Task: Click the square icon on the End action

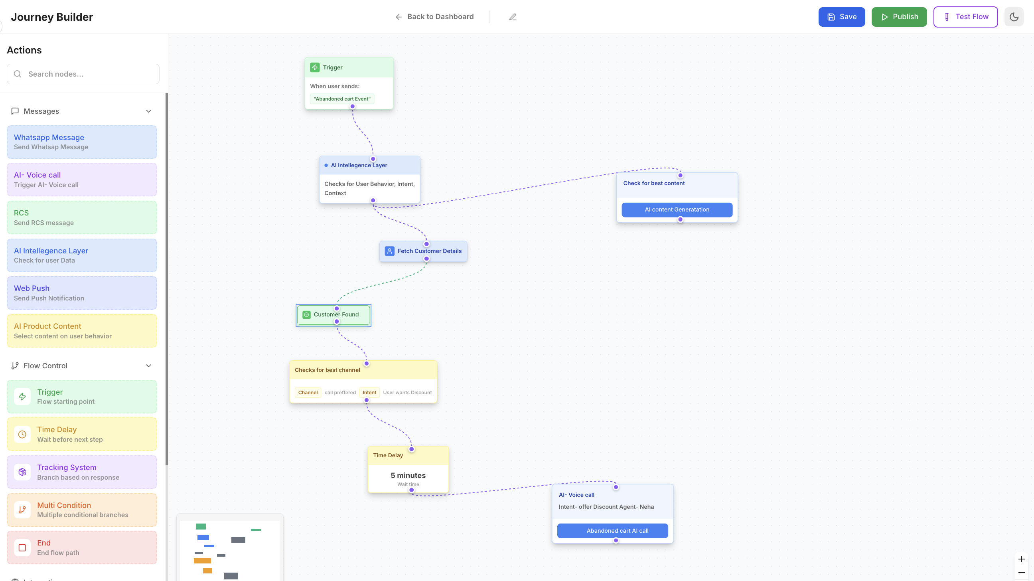Action: click(22, 547)
